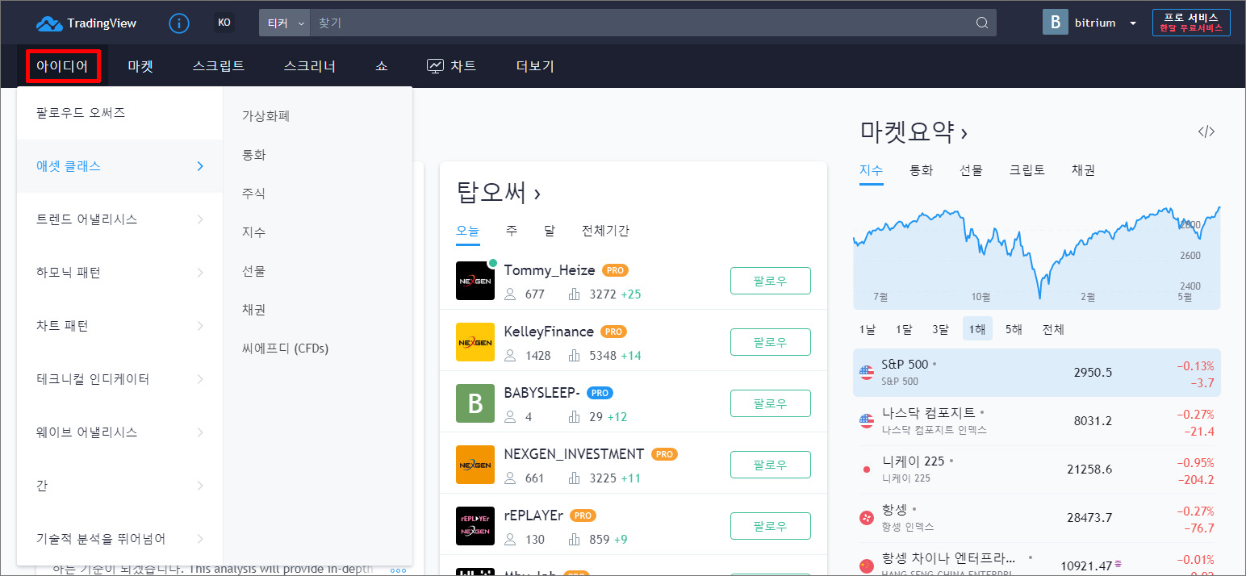
Task: Open bitrium account dropdown arrow
Action: tap(1133, 23)
